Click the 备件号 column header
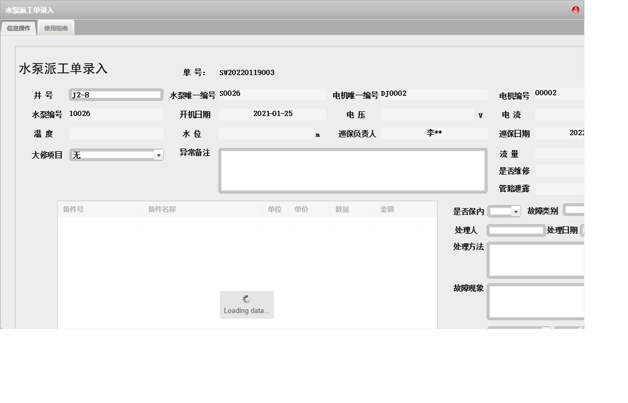Viewport: 628px width, 403px height. pyautogui.click(x=100, y=209)
